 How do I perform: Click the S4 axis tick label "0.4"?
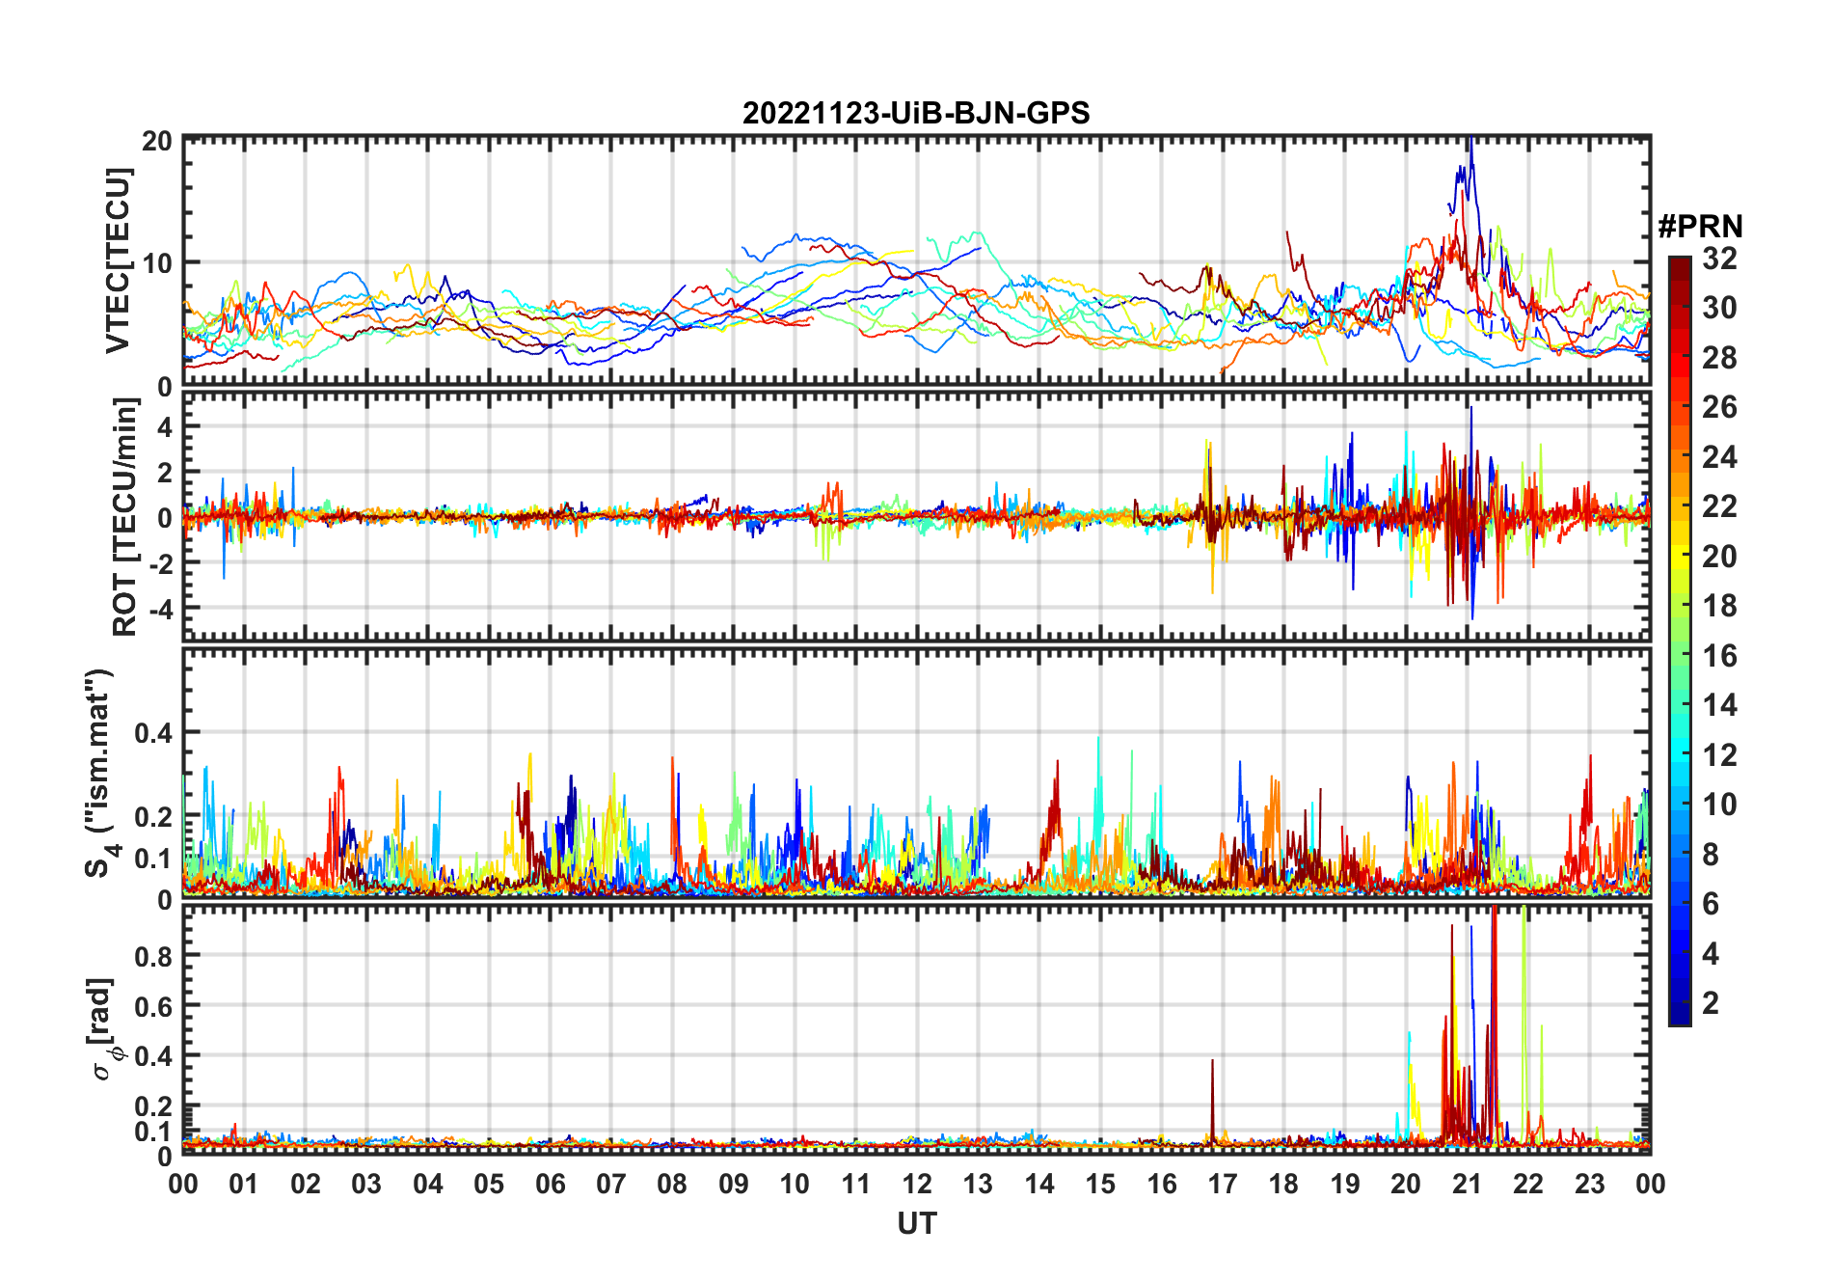tap(153, 733)
